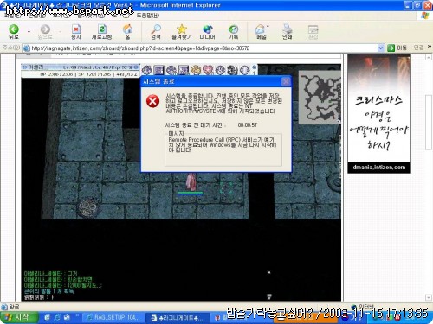Open the RAG_SETUP1104 taskbar button
The height and width of the screenshot is (324, 433).
click(x=113, y=318)
